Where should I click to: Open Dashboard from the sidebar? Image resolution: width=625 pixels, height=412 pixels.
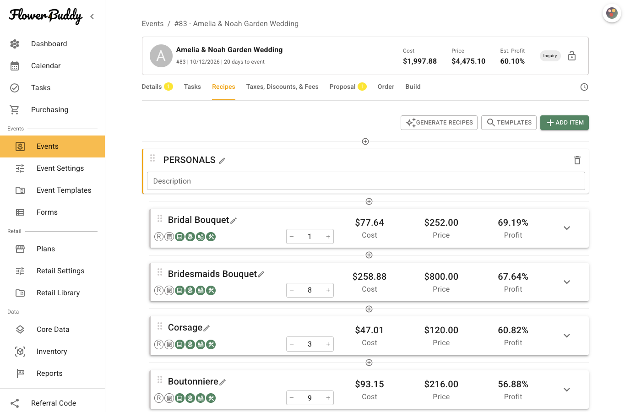[x=52, y=44]
